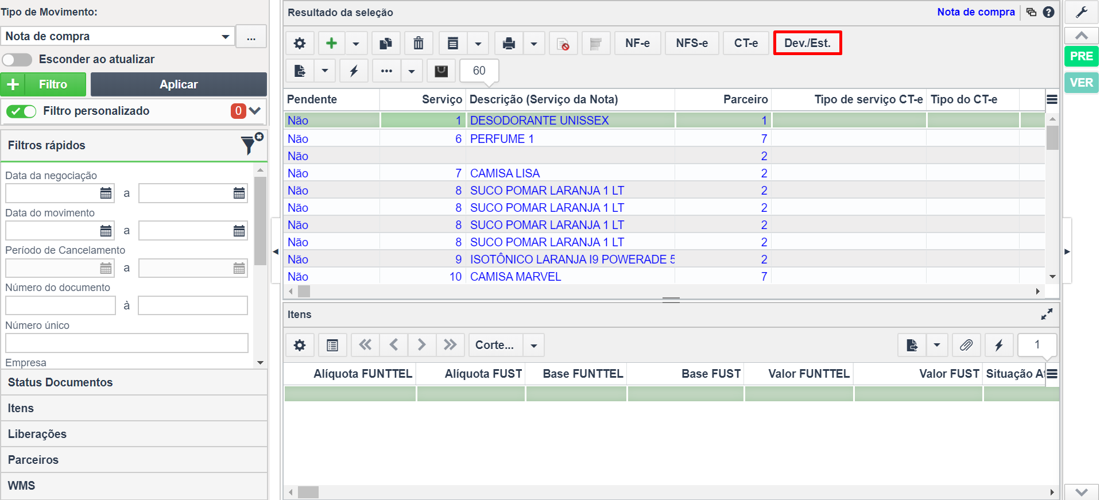The image size is (1100, 500).
Task: Click ellipsis button beside Tipo de Movimento
Action: [x=251, y=36]
